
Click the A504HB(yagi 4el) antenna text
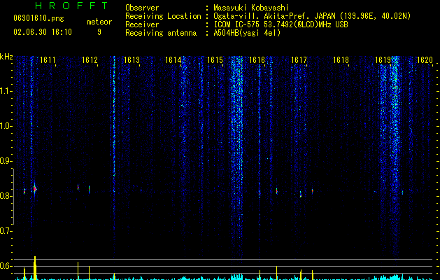[x=247, y=33]
